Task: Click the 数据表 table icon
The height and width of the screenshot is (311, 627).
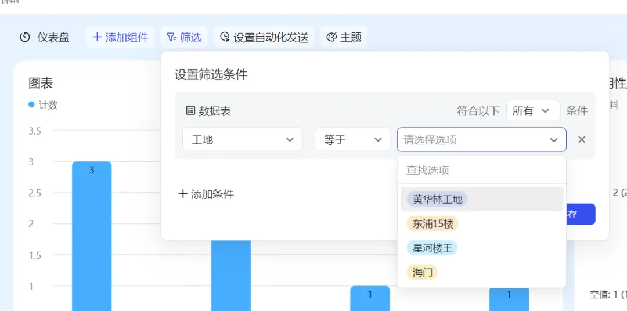Action: (190, 111)
